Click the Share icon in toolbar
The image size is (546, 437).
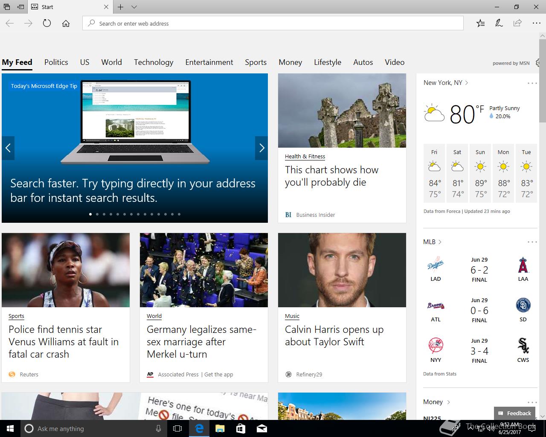(517, 23)
